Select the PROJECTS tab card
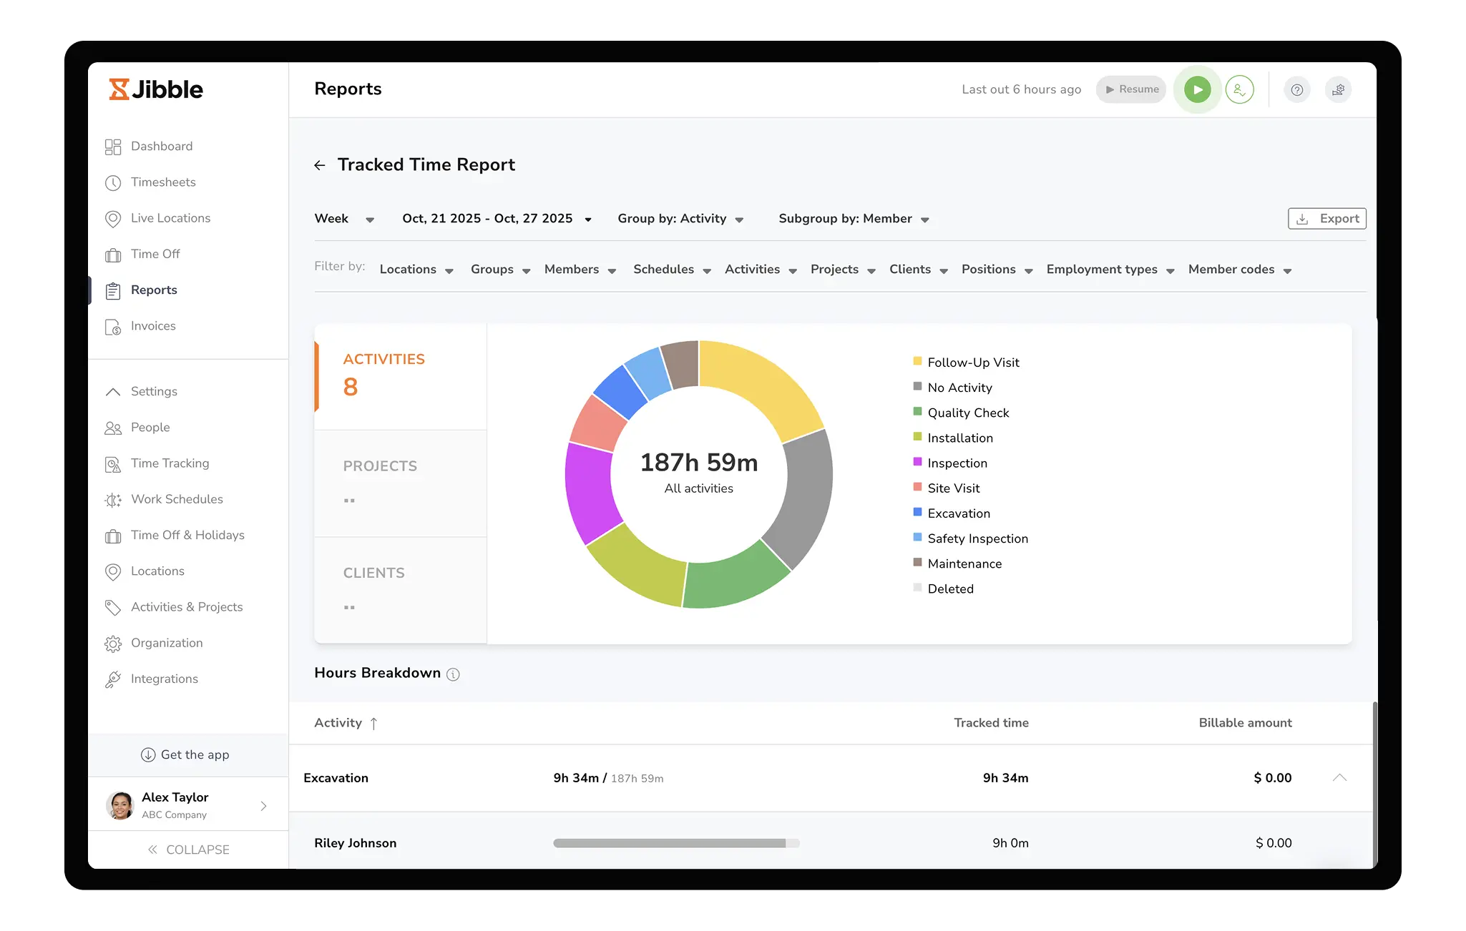 (x=401, y=483)
